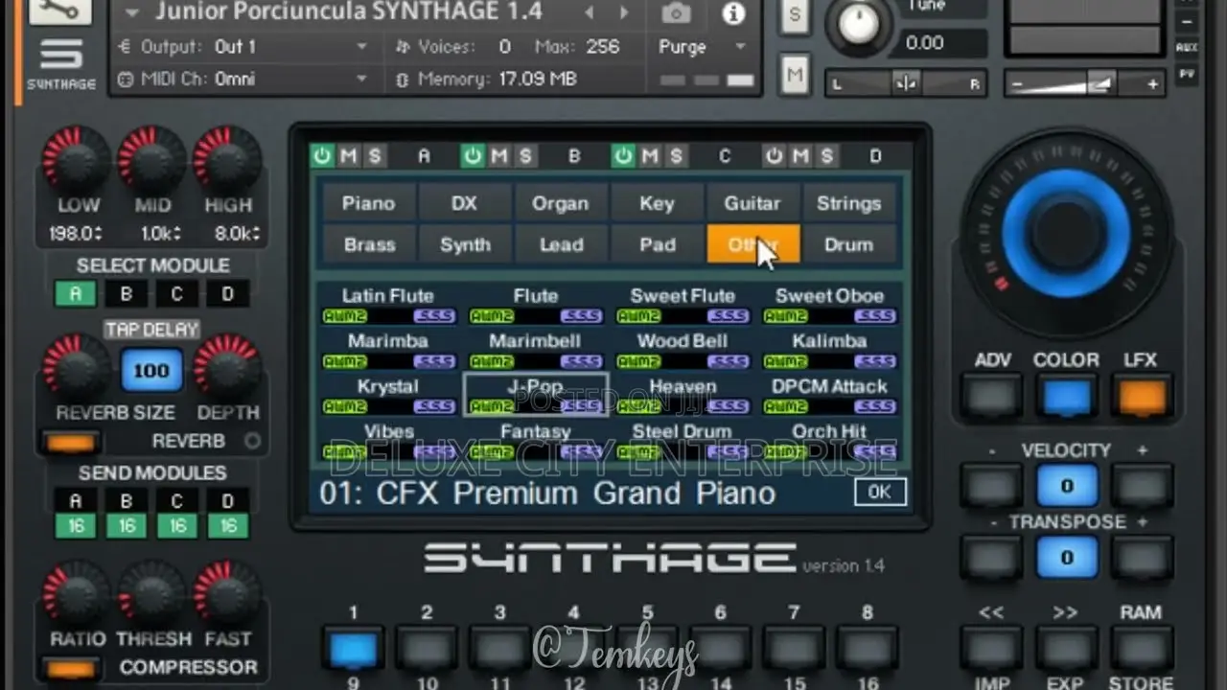Select the Brass category tab
This screenshot has height=690, width=1227.
click(369, 244)
